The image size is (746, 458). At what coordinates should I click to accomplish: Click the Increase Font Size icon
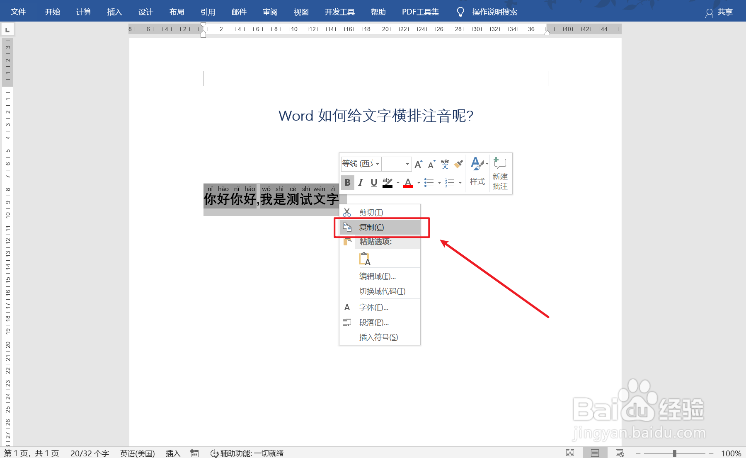pos(418,165)
